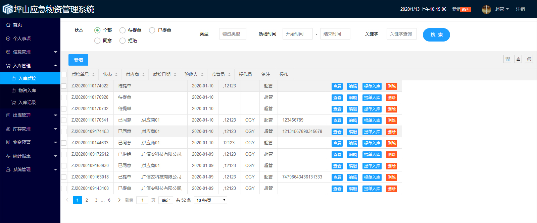
Task: Click the 系统管理 user icon
Action: (8, 169)
